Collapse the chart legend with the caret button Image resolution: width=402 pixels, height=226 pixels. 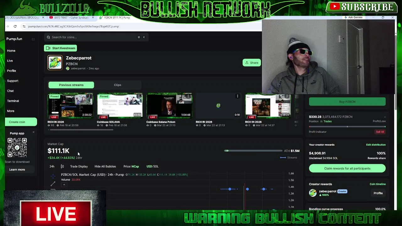[64, 185]
